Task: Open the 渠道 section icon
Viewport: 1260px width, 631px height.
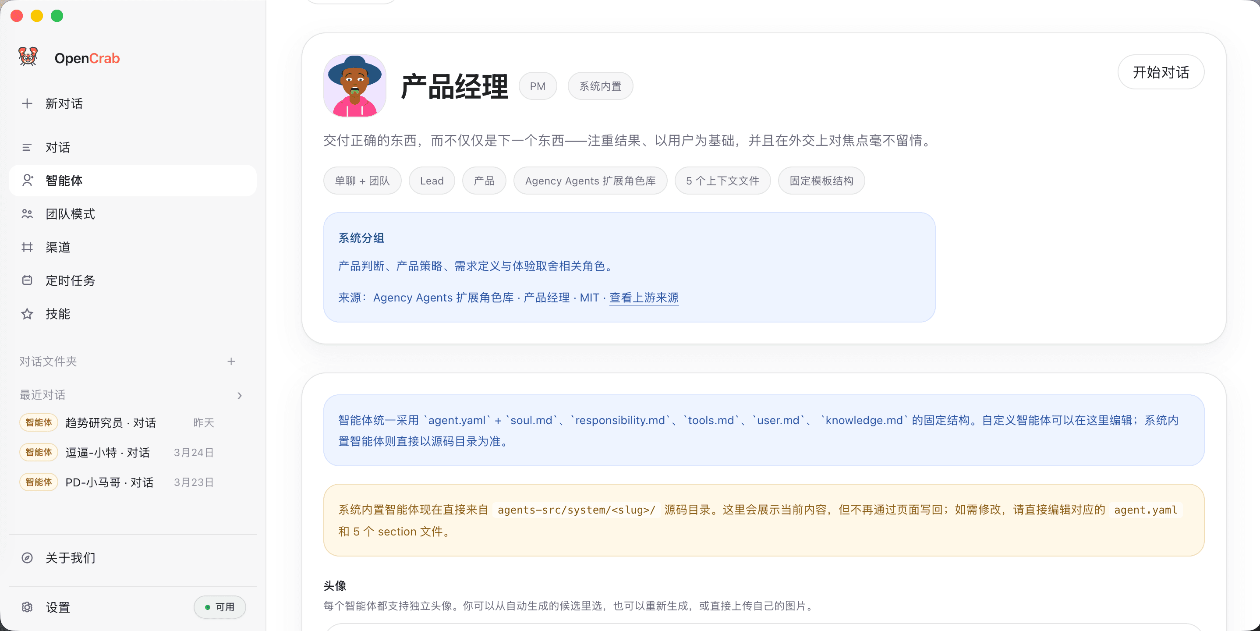Action: (27, 247)
